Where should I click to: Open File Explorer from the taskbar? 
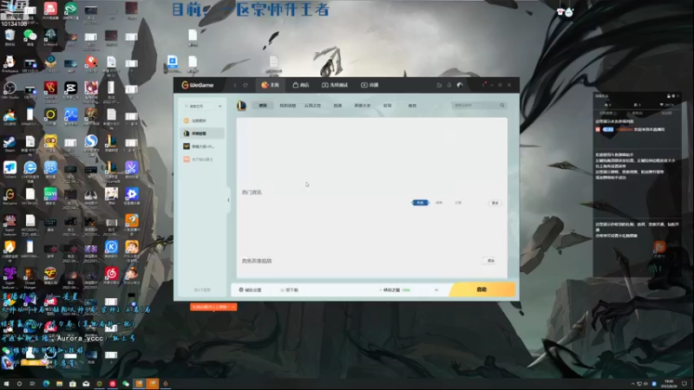pos(59,383)
